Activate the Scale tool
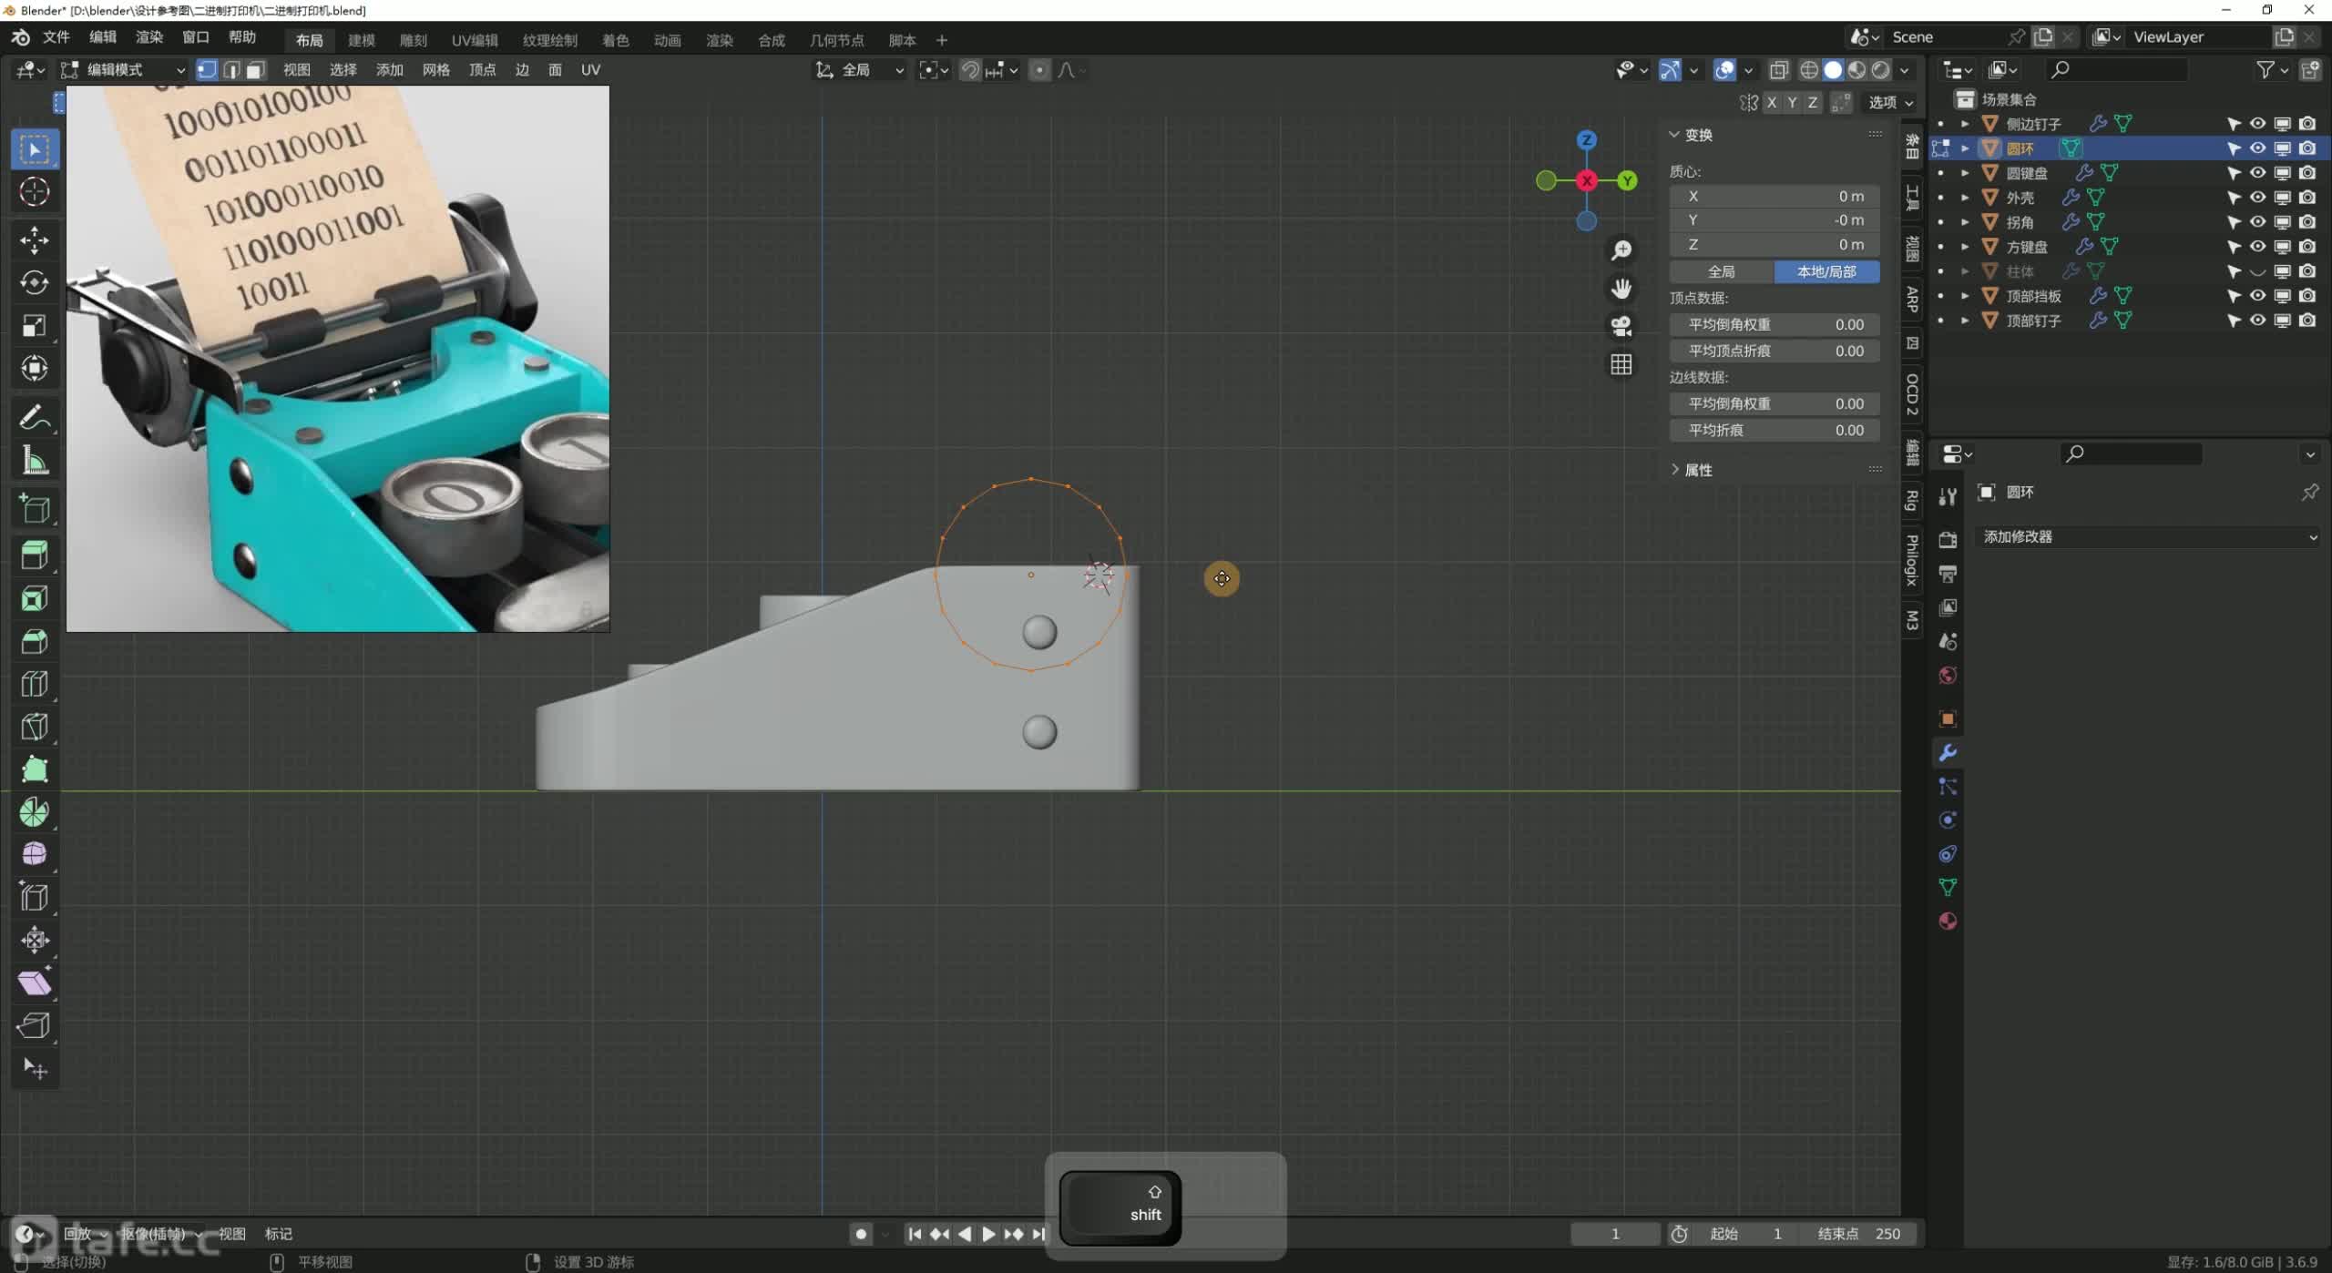This screenshot has height=1273, width=2332. [x=35, y=326]
